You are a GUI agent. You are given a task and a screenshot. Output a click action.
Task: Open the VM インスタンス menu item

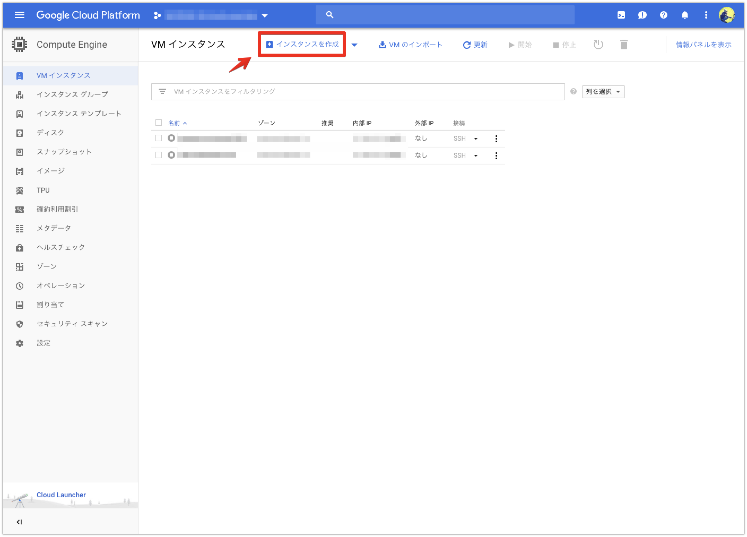tap(64, 75)
